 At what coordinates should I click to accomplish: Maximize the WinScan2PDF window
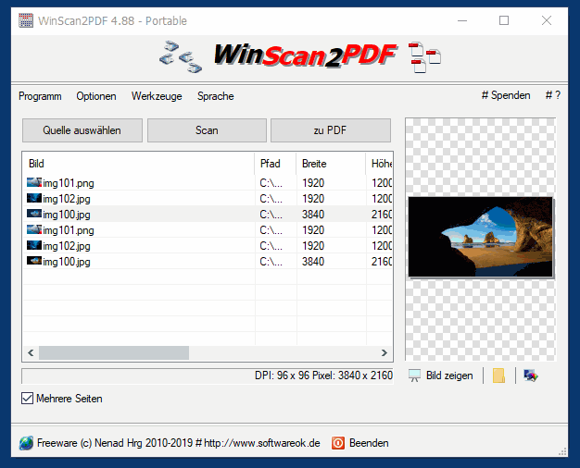point(504,20)
